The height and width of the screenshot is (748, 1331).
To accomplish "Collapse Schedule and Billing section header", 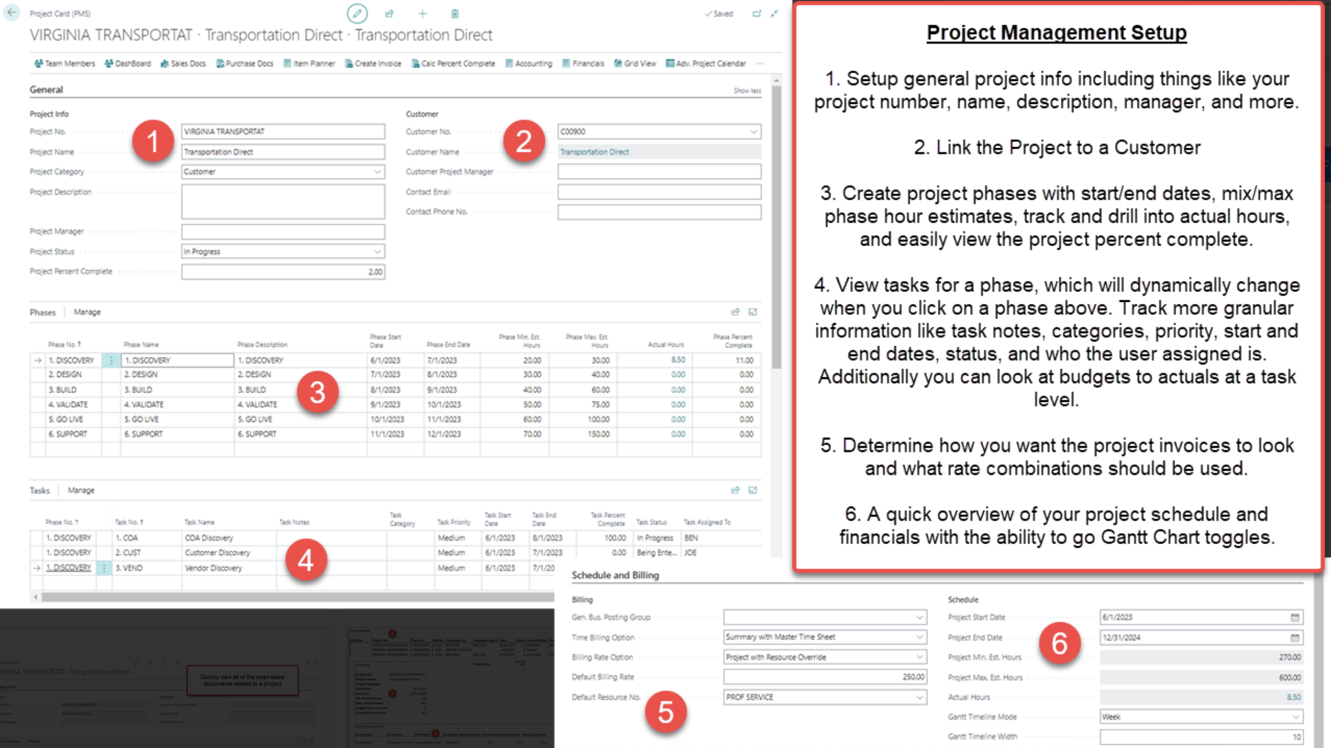I will tap(615, 575).
